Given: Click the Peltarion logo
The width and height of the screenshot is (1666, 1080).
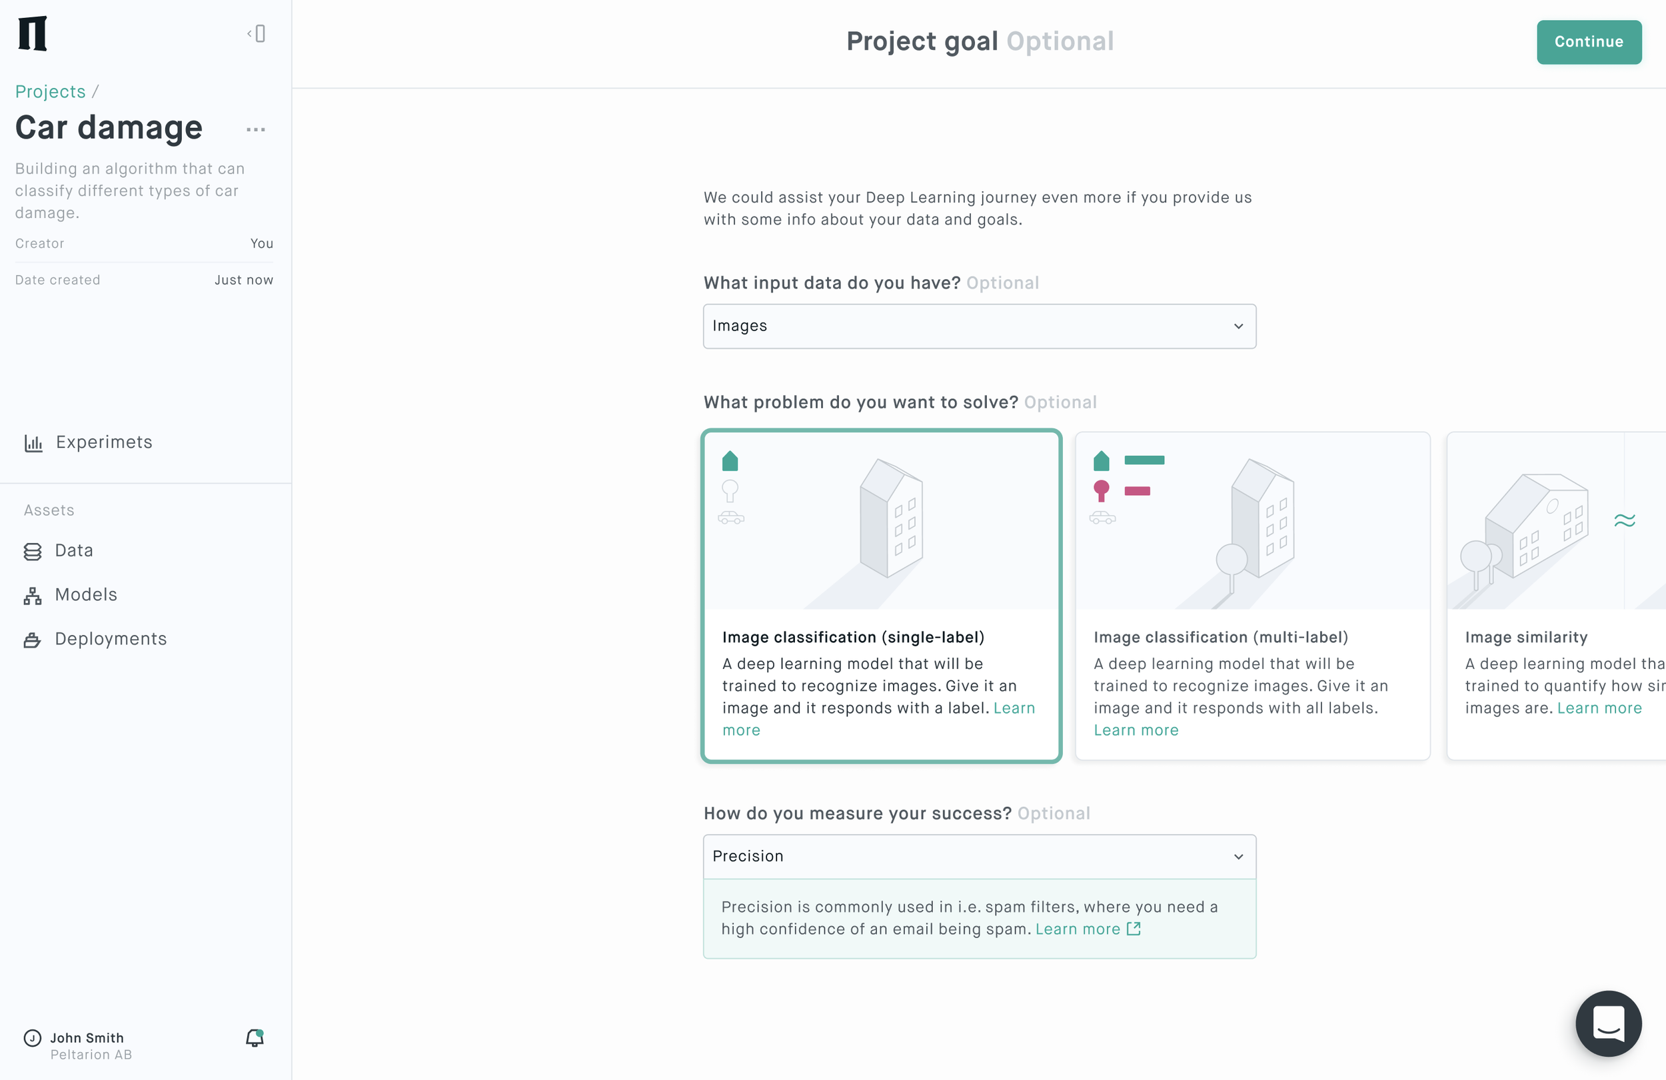Looking at the screenshot, I should click(32, 33).
